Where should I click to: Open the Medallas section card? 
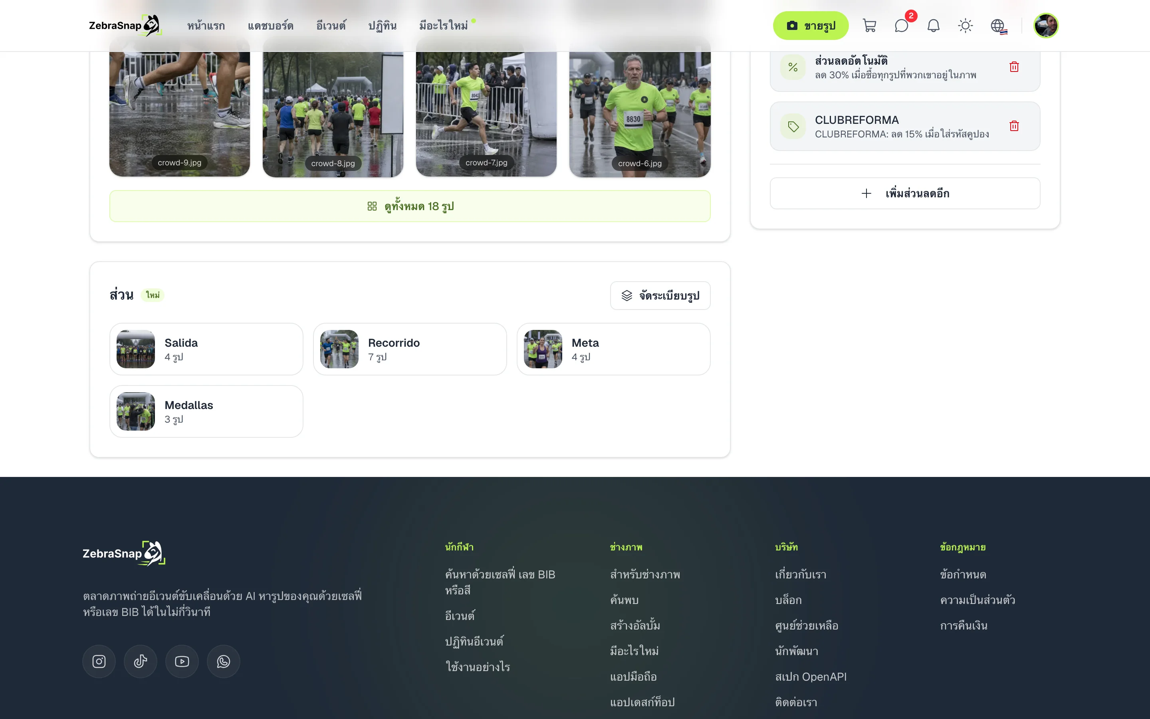(x=206, y=411)
